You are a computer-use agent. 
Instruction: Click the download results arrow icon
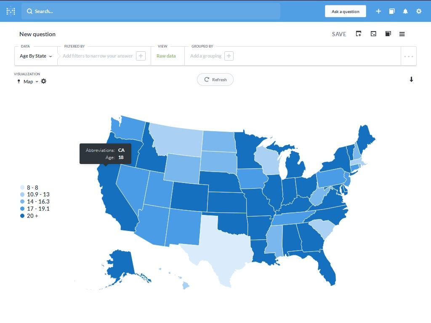click(412, 79)
